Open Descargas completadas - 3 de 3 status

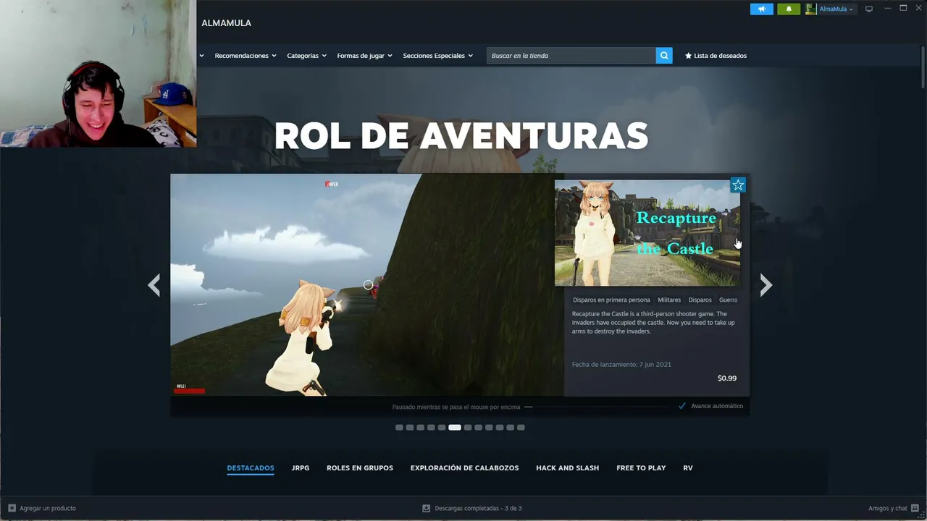click(478, 508)
